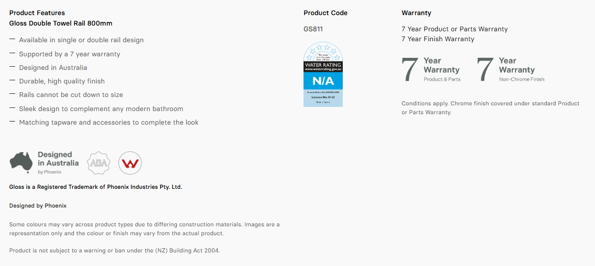Click the NZ Building Act 2004 statement
595x266 pixels.
[115, 250]
